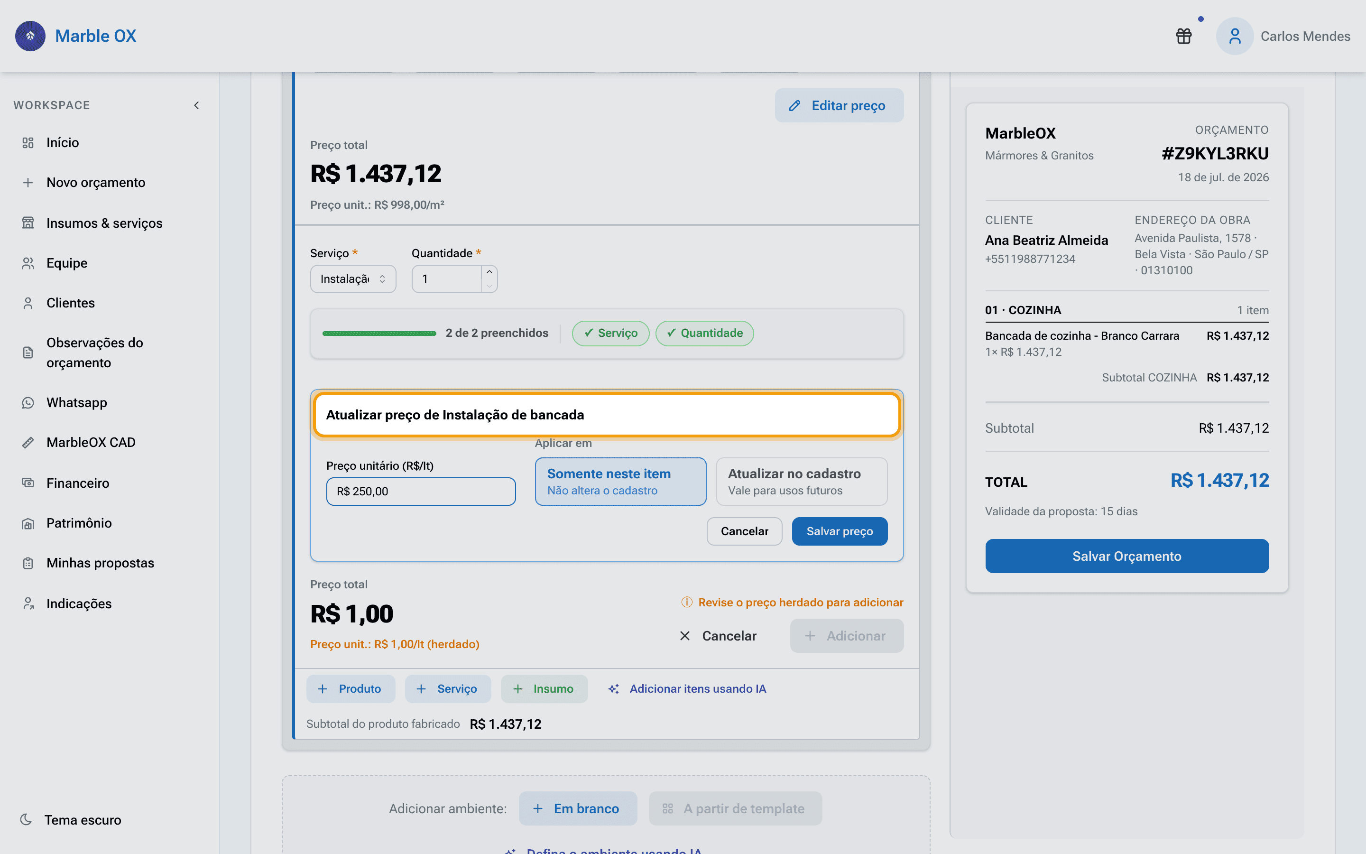Image resolution: width=1366 pixels, height=854 pixels.
Task: Click the plus icon beside Novo orçamento
Action: [28, 183]
